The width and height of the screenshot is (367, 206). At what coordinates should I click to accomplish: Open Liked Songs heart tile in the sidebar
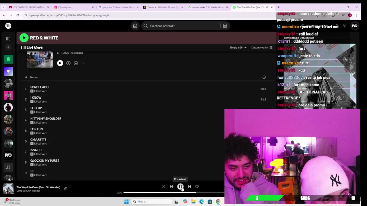[8, 71]
